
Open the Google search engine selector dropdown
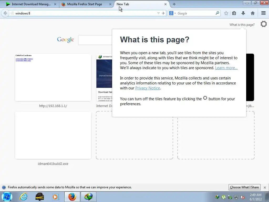(172, 13)
